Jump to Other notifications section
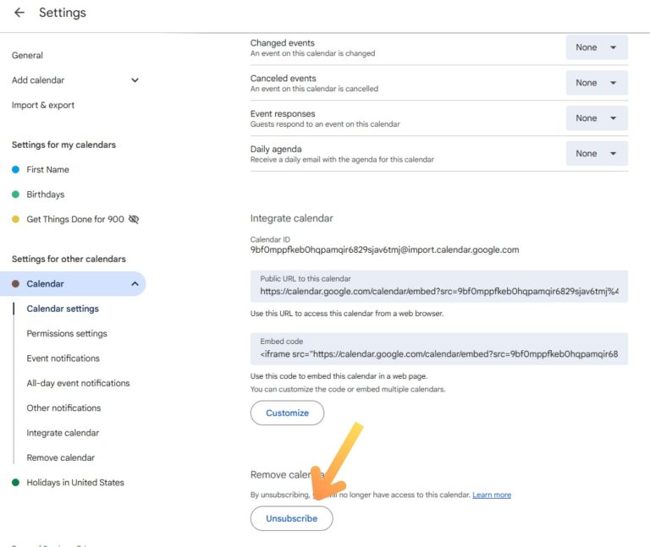The image size is (650, 547). coord(63,408)
